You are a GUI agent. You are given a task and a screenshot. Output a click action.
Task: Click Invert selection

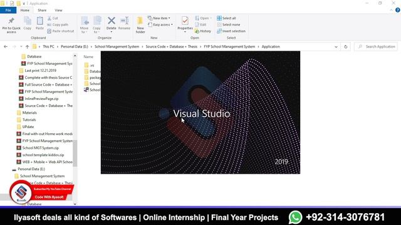click(x=231, y=31)
